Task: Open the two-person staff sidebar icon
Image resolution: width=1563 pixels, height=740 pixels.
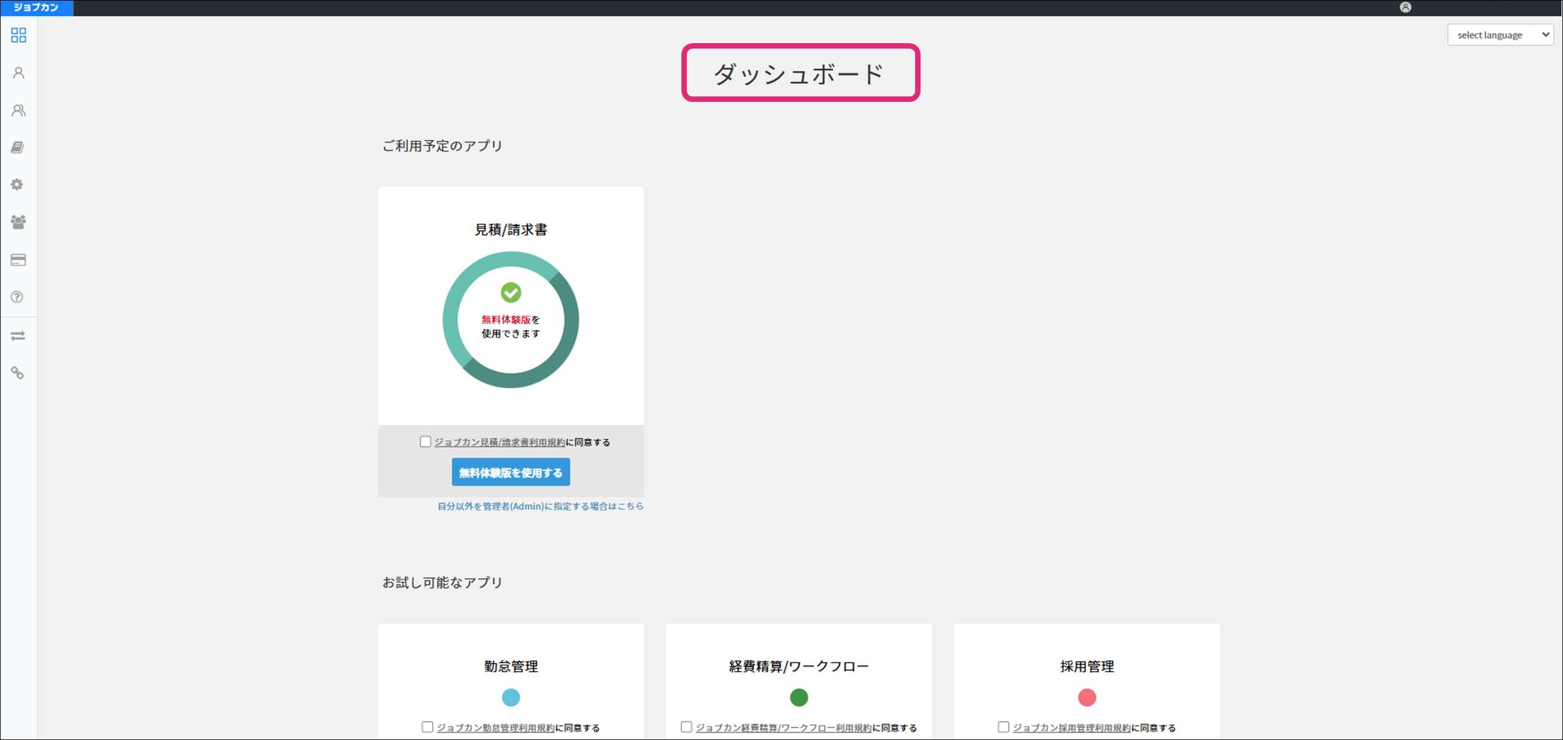Action: (x=18, y=110)
